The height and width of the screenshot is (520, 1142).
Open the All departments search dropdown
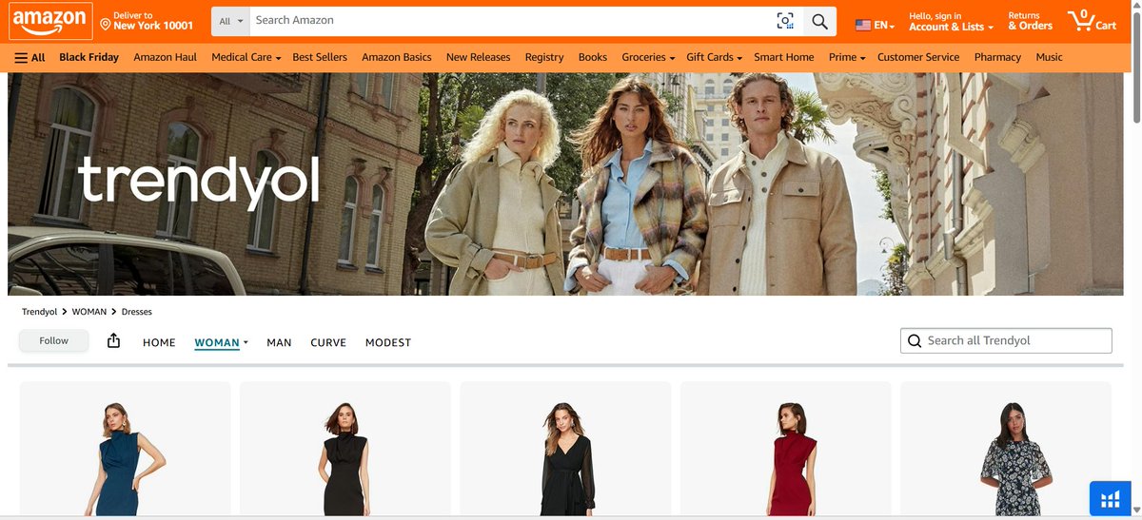[230, 21]
